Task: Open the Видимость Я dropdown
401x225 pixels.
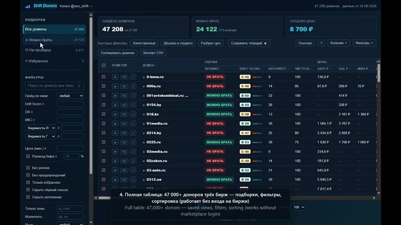Action: pos(41,128)
